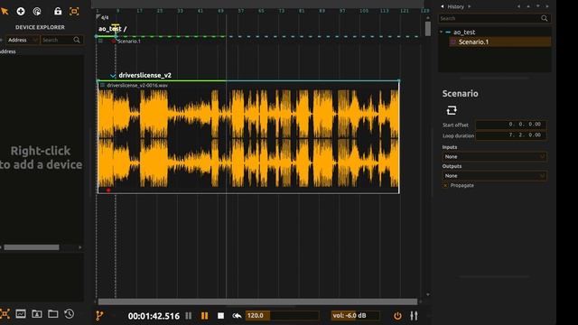Adjust the vol -6.0 dB slider
Image resolution: width=578 pixels, height=325 pixels.
click(355, 315)
